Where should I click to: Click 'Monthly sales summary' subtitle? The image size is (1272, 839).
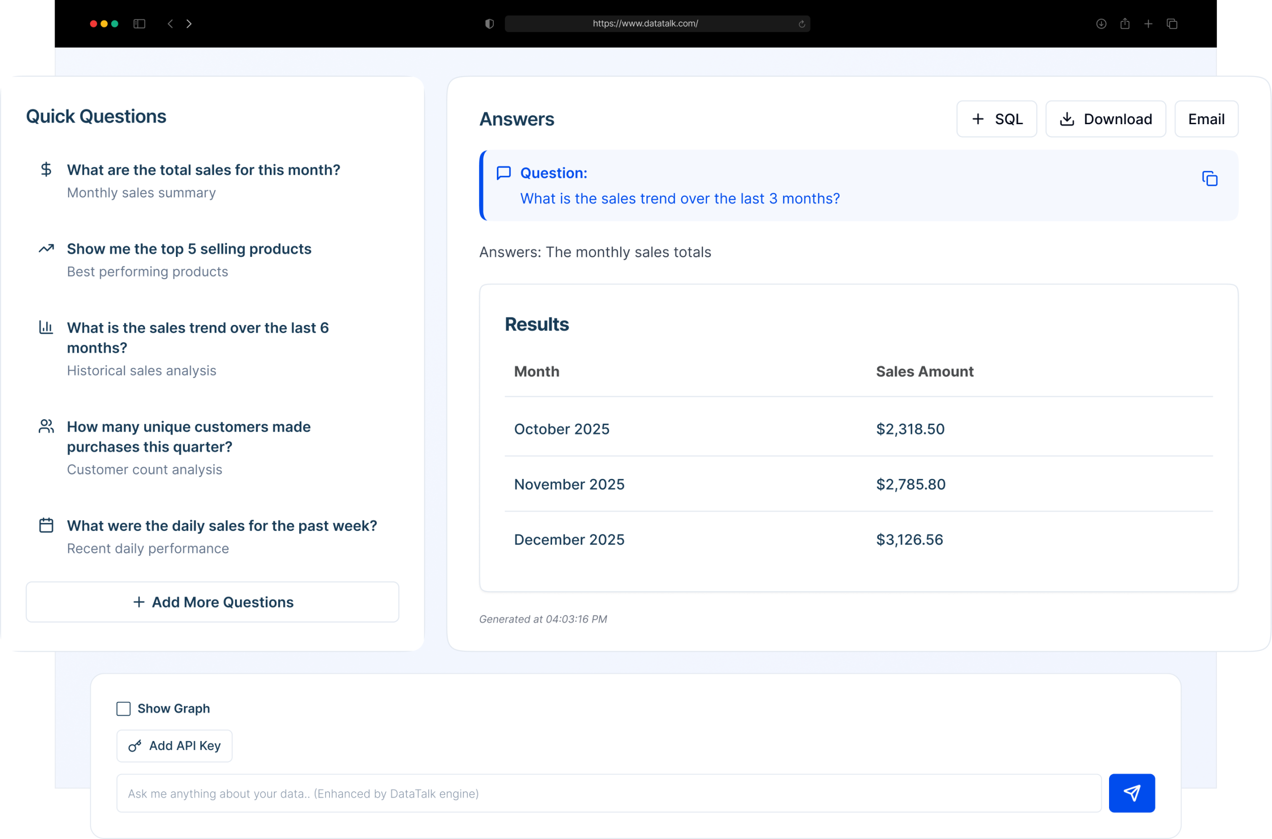coord(141,193)
